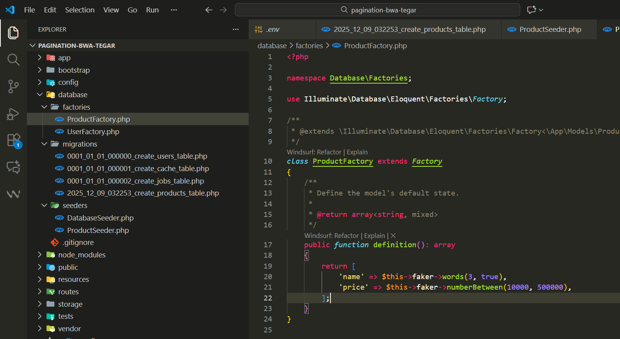Open Source Control view
The image size is (620, 339).
[x=13, y=86]
